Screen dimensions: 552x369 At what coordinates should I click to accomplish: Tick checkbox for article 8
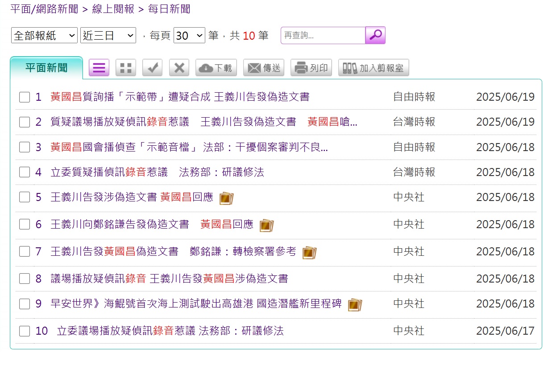tap(25, 279)
